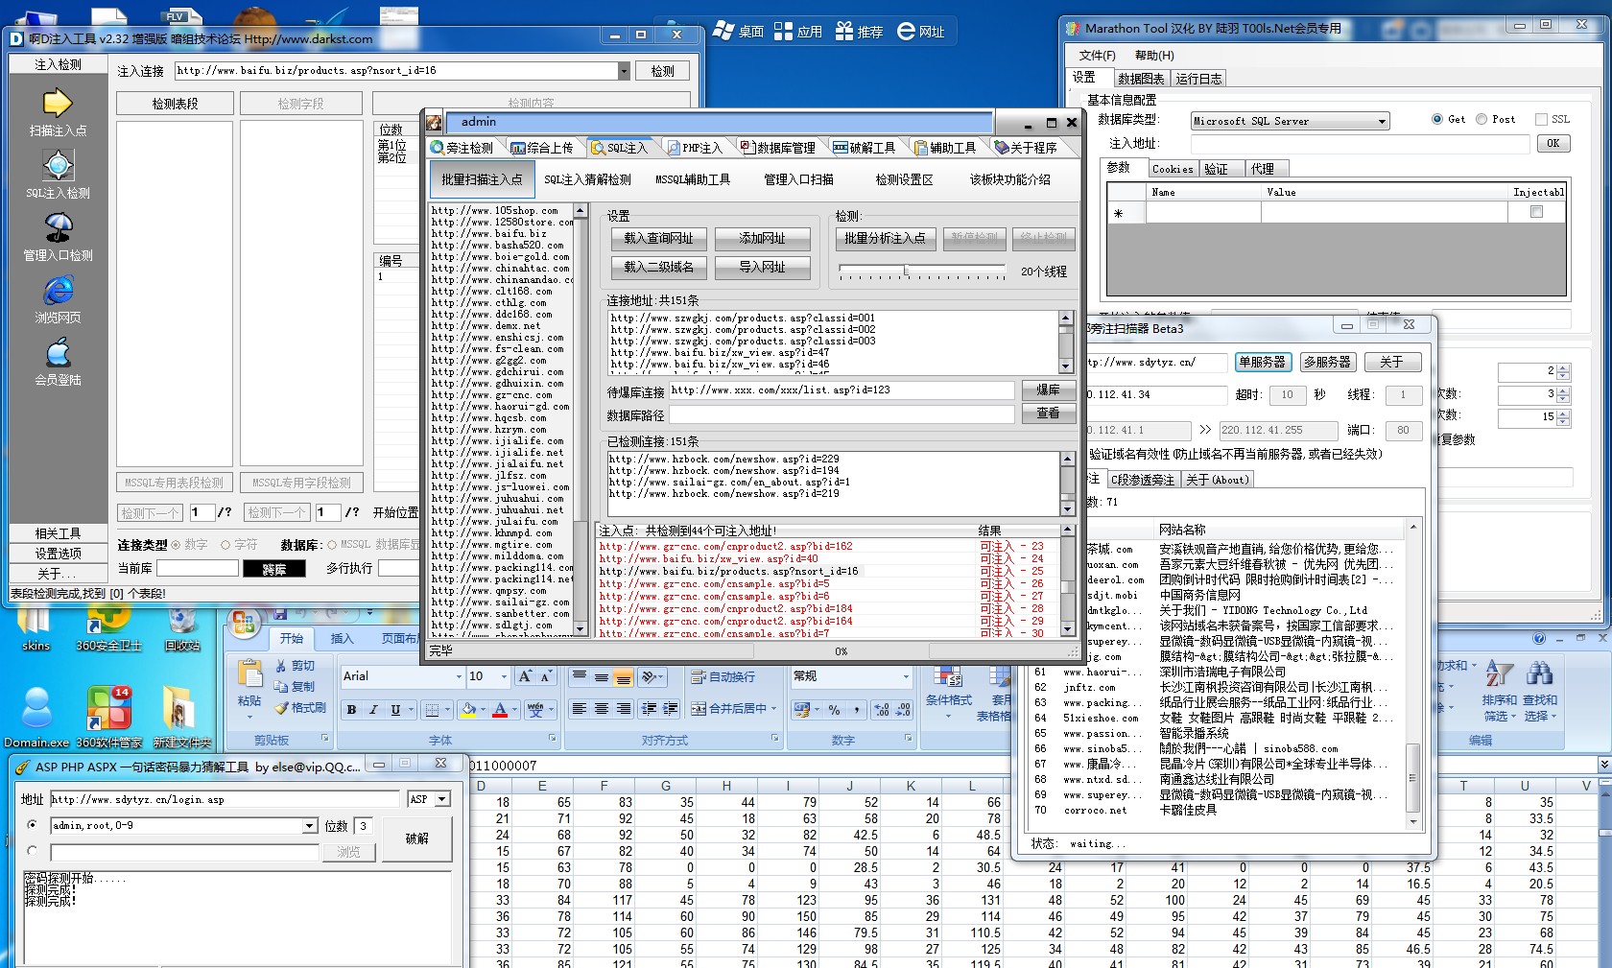The image size is (1612, 968).
Task: Select MSSQL database radio button
Action: tap(332, 544)
